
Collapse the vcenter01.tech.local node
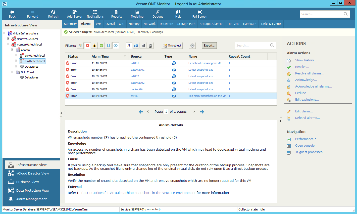point(8,44)
